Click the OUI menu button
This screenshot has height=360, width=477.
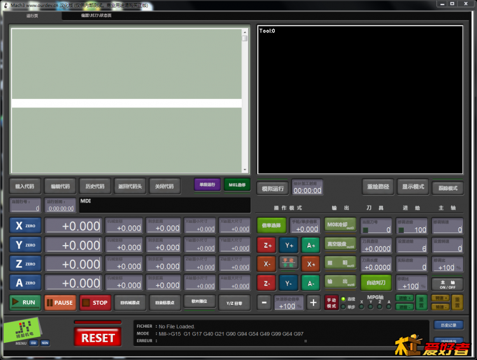33,343
